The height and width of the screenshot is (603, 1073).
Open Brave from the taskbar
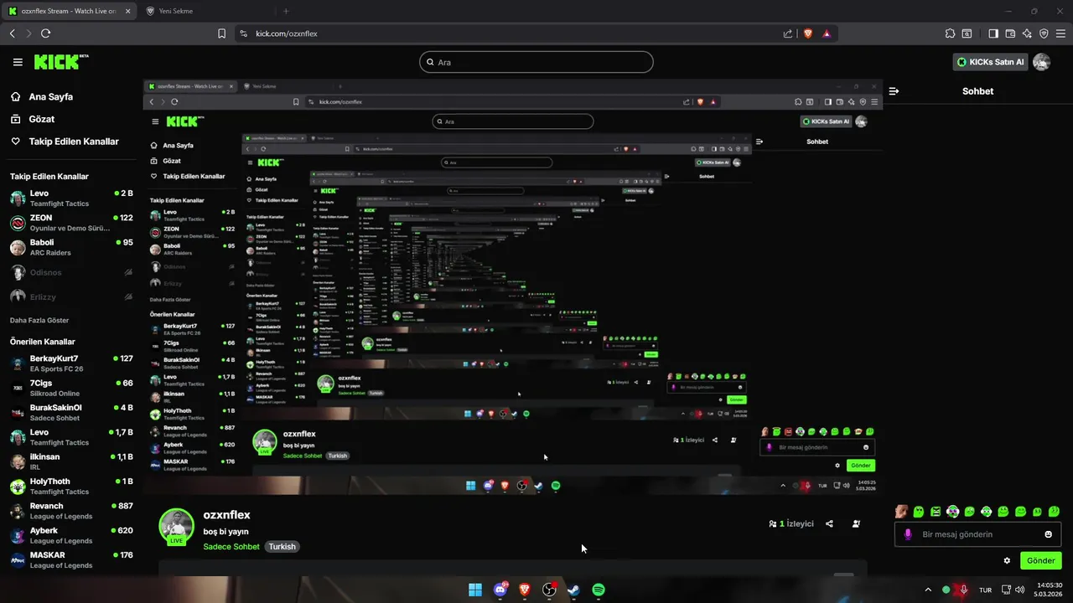[x=525, y=590]
